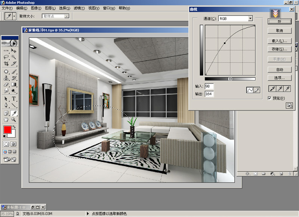Select the Hand tool
299x217 pixels.
[6, 120]
